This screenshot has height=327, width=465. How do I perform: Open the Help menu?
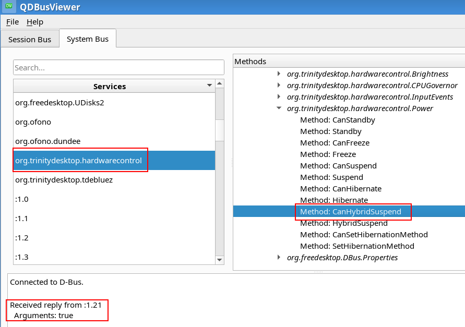35,22
